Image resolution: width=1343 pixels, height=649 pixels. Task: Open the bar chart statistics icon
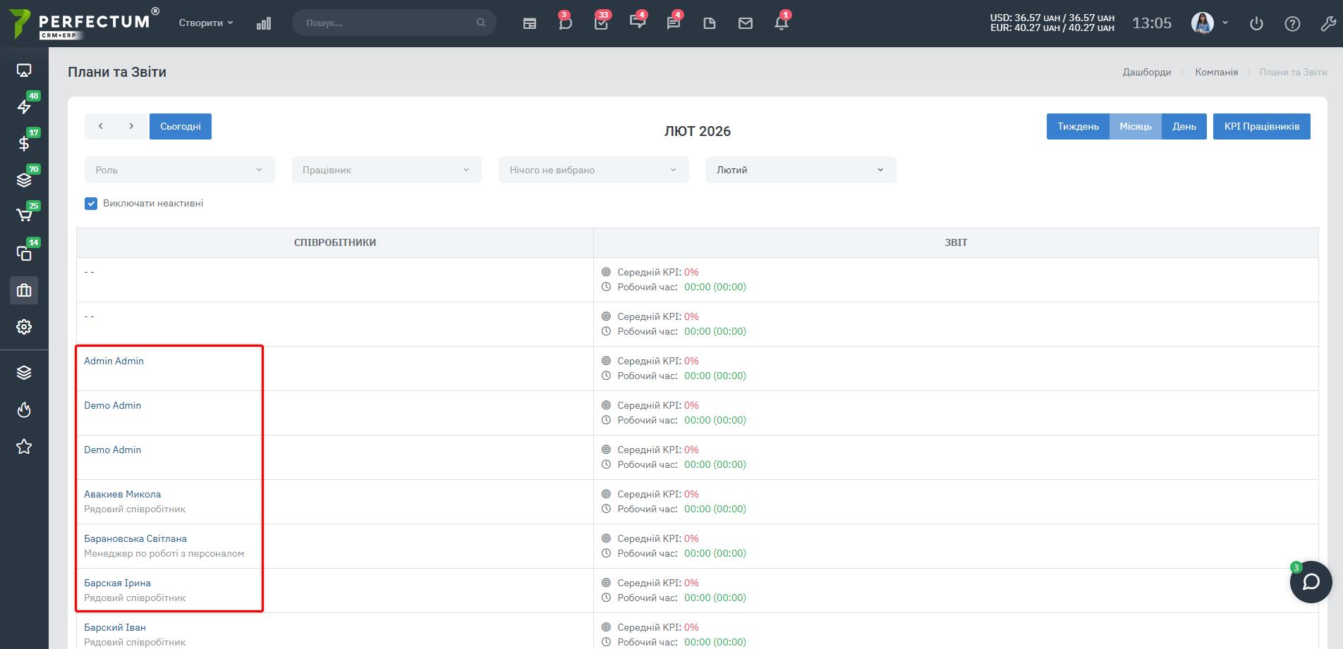(x=264, y=23)
